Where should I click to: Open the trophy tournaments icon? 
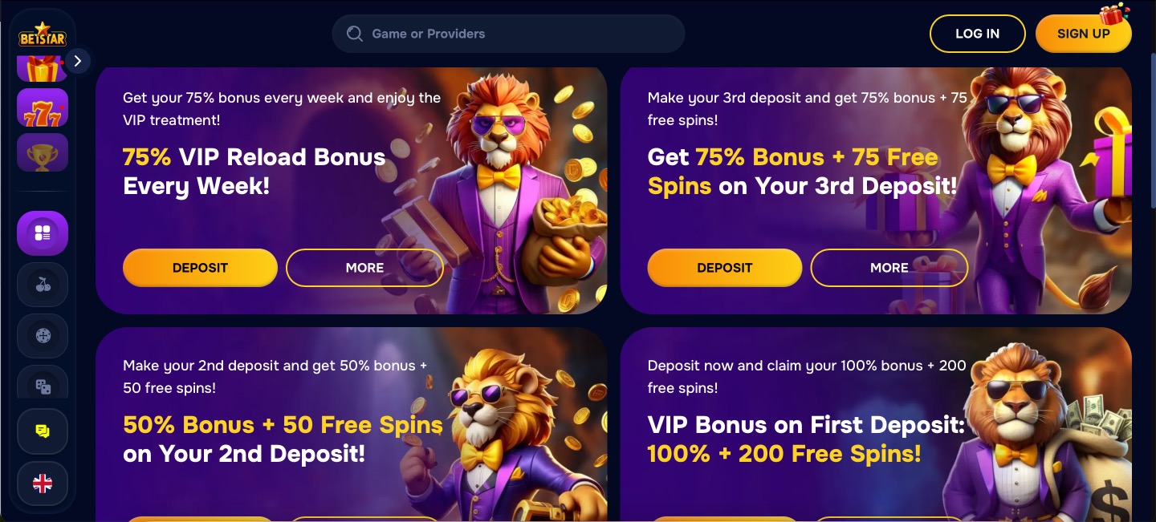pos(43,152)
